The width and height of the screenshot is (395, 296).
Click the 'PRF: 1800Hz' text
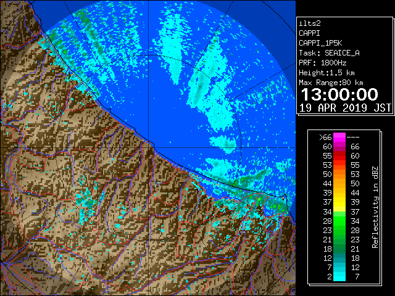(323, 63)
